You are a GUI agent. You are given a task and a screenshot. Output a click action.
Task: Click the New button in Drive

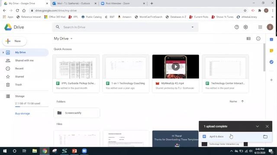click(x=14, y=41)
